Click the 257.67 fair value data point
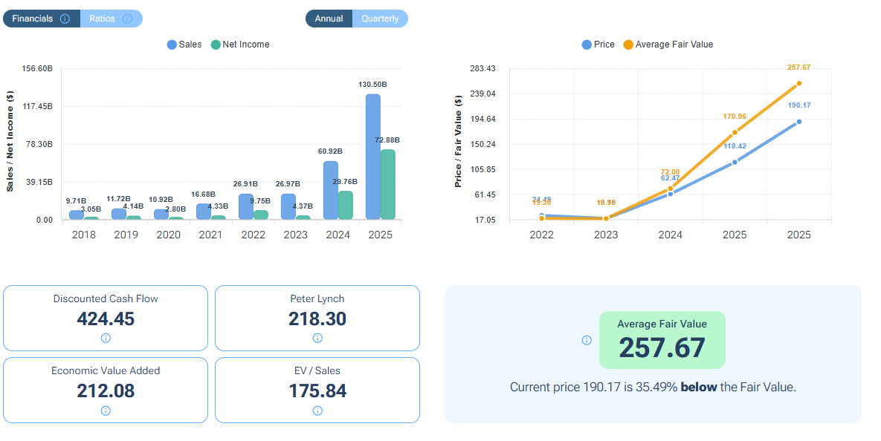Viewport: 881px width, 441px height. (799, 84)
